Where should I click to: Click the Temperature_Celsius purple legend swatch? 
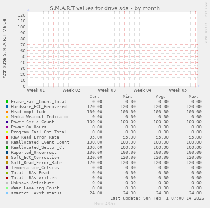pos(7,168)
